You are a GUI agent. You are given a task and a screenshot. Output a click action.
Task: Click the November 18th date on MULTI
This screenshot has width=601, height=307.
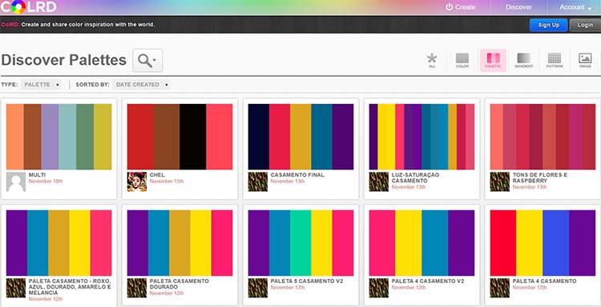click(46, 181)
